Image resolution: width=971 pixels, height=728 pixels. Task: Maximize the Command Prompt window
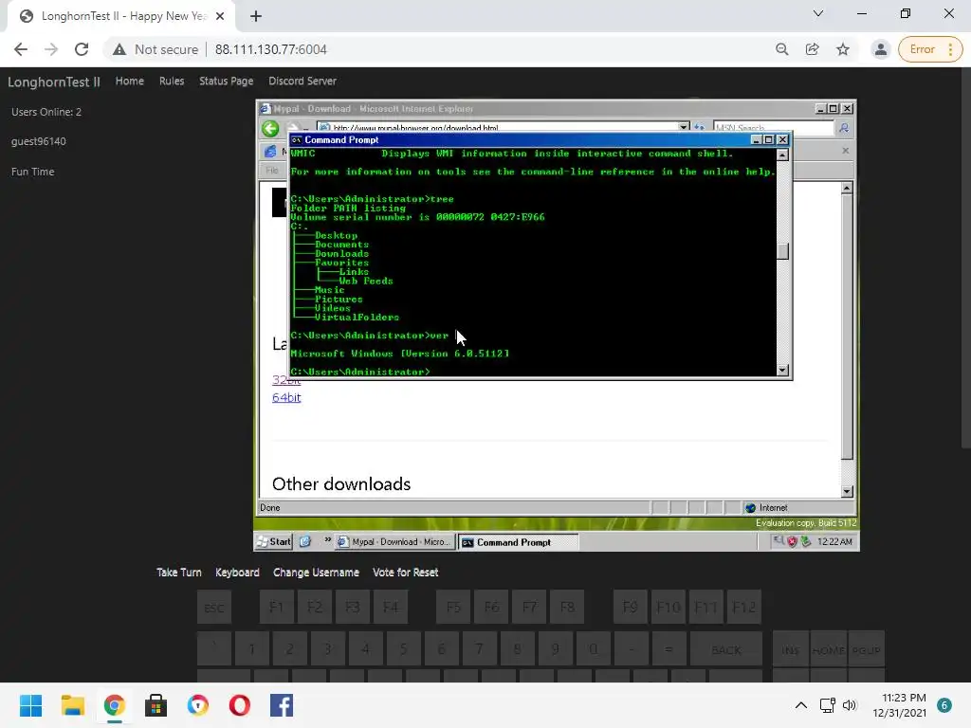(x=768, y=140)
